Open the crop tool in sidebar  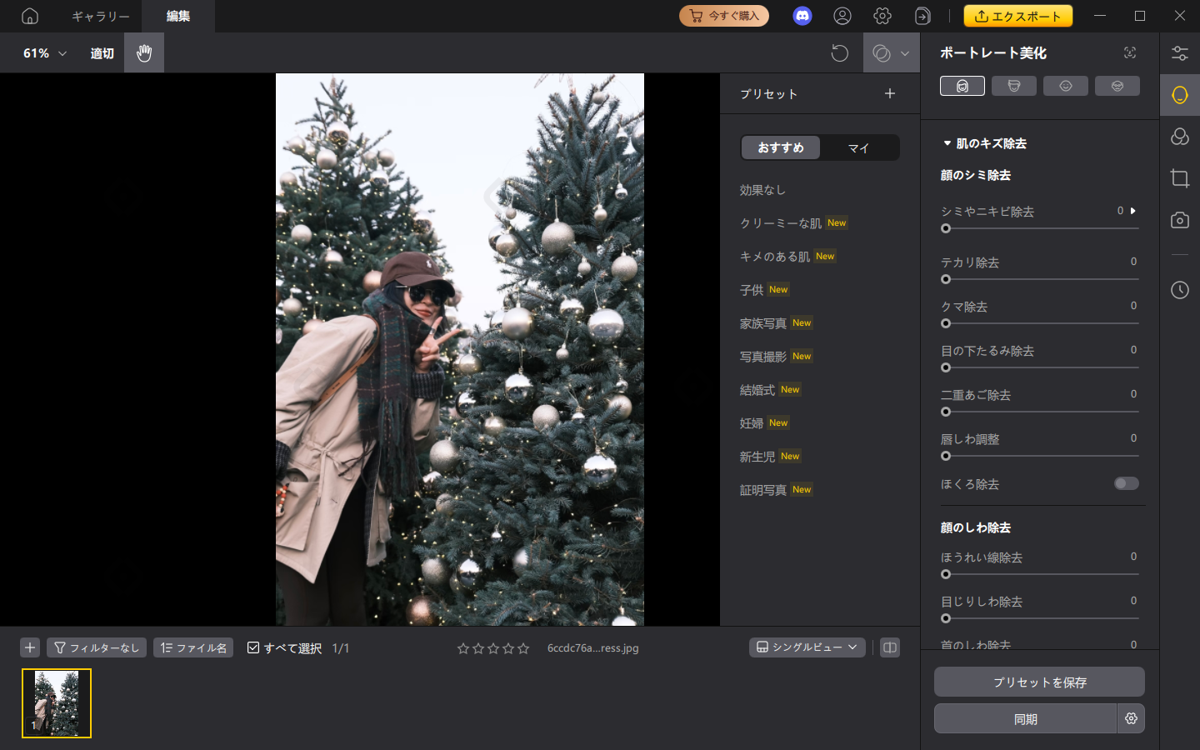[1179, 178]
